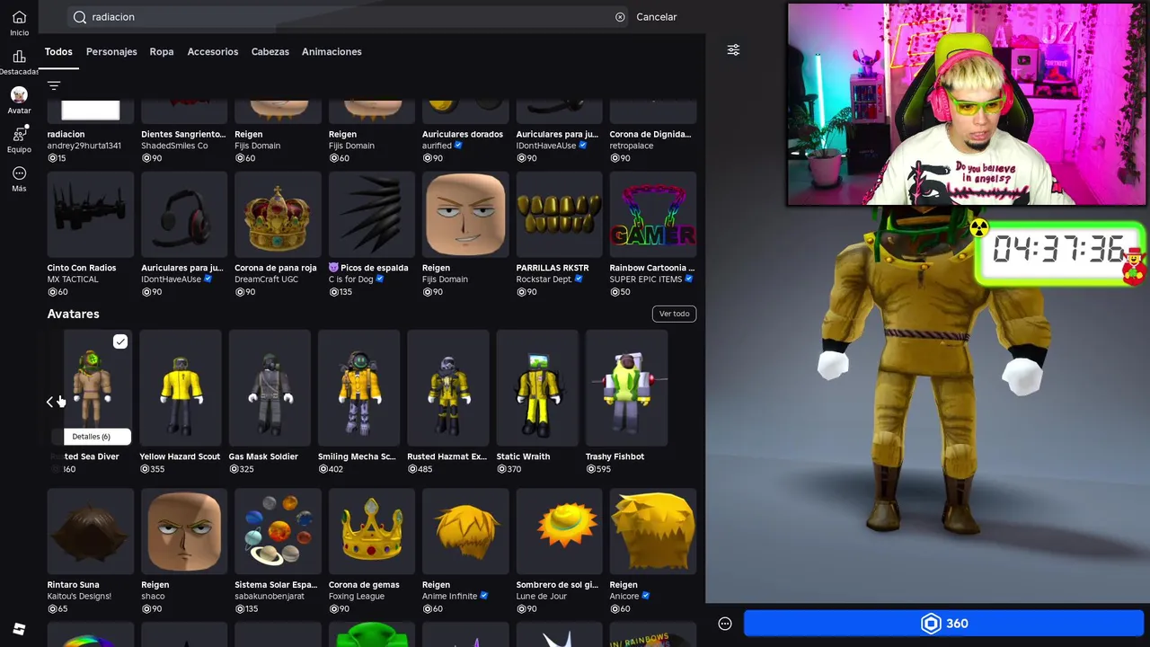Open the Más menu in sidebar
1150x647 pixels.
[19, 179]
